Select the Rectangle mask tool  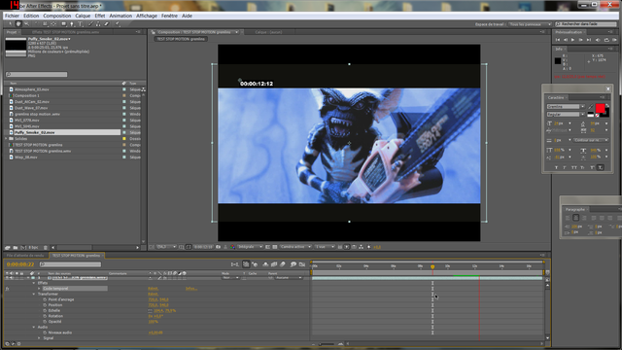click(63, 23)
